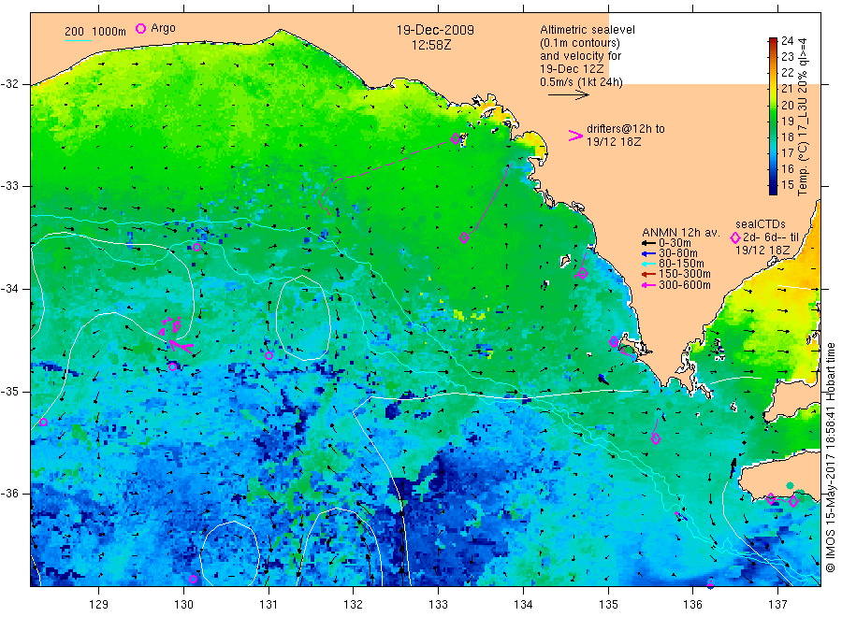Click the '150-300m' depth label
842x617 pixels.
coord(685,274)
